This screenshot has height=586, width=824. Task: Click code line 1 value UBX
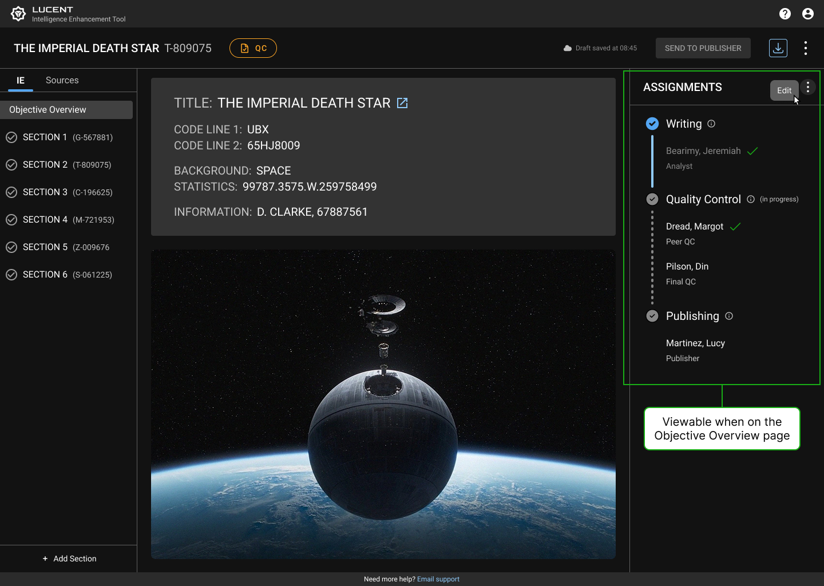pyautogui.click(x=258, y=129)
